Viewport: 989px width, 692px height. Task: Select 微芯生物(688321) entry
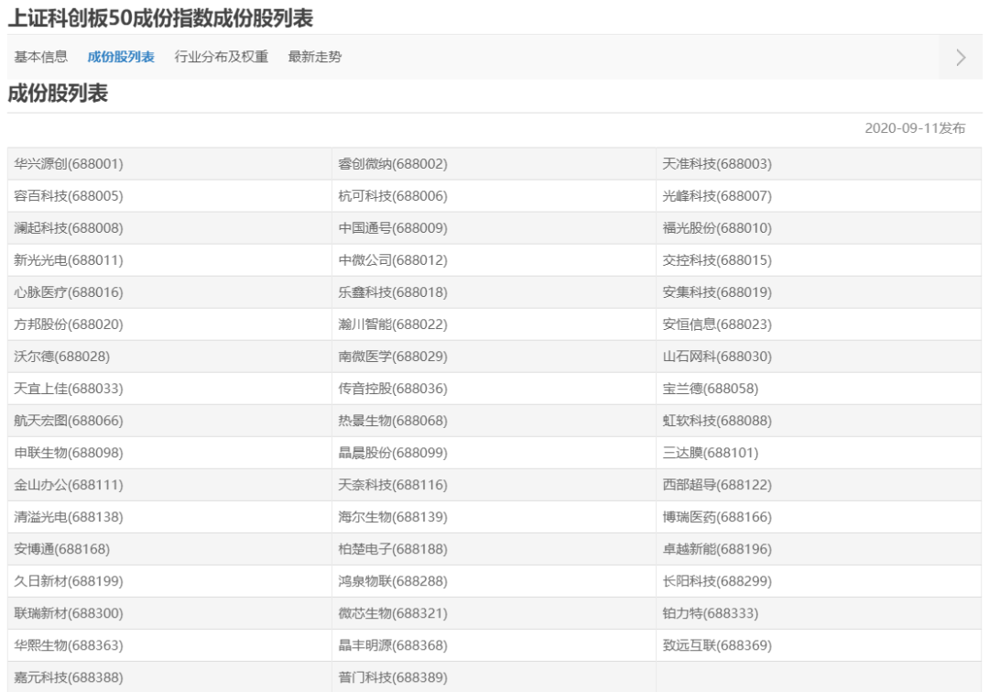click(x=393, y=614)
